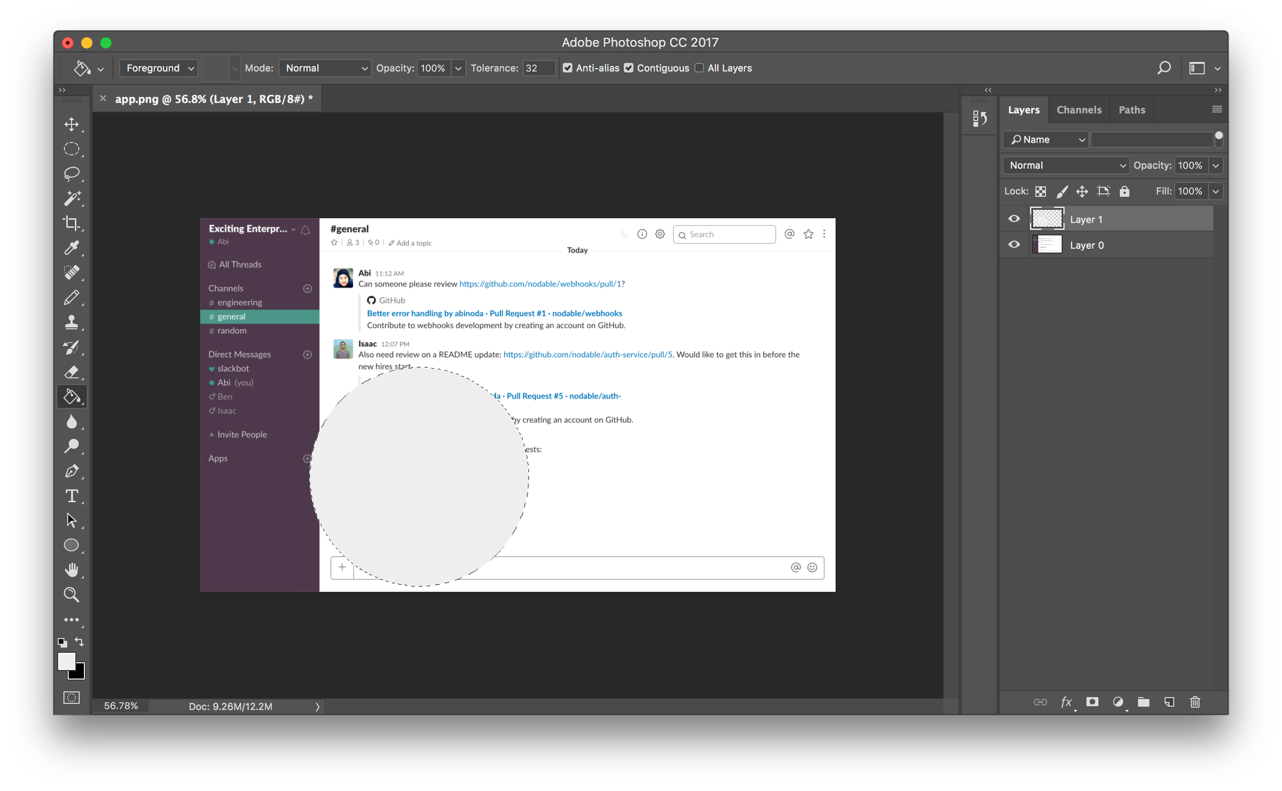This screenshot has height=791, width=1282.
Task: Enable the All Layers checkbox
Action: 699,68
